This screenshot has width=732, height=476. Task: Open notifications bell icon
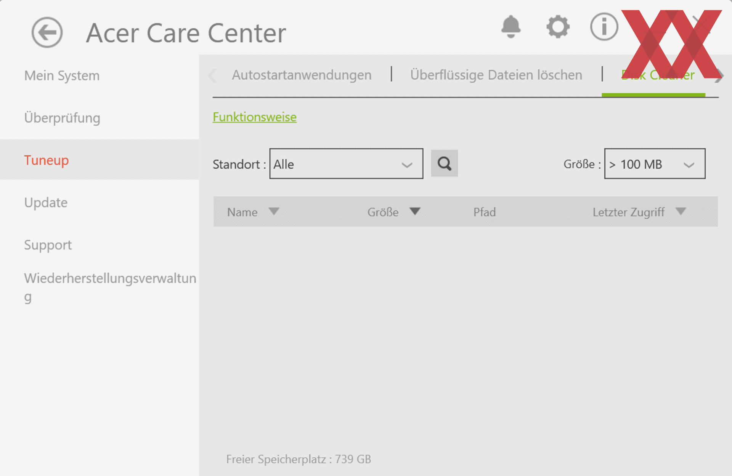tap(510, 27)
